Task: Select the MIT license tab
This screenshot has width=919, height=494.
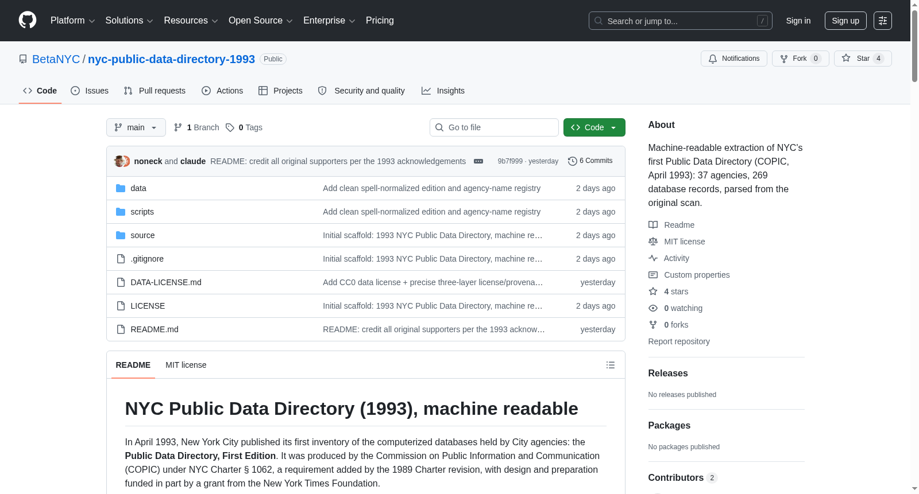Action: [186, 365]
